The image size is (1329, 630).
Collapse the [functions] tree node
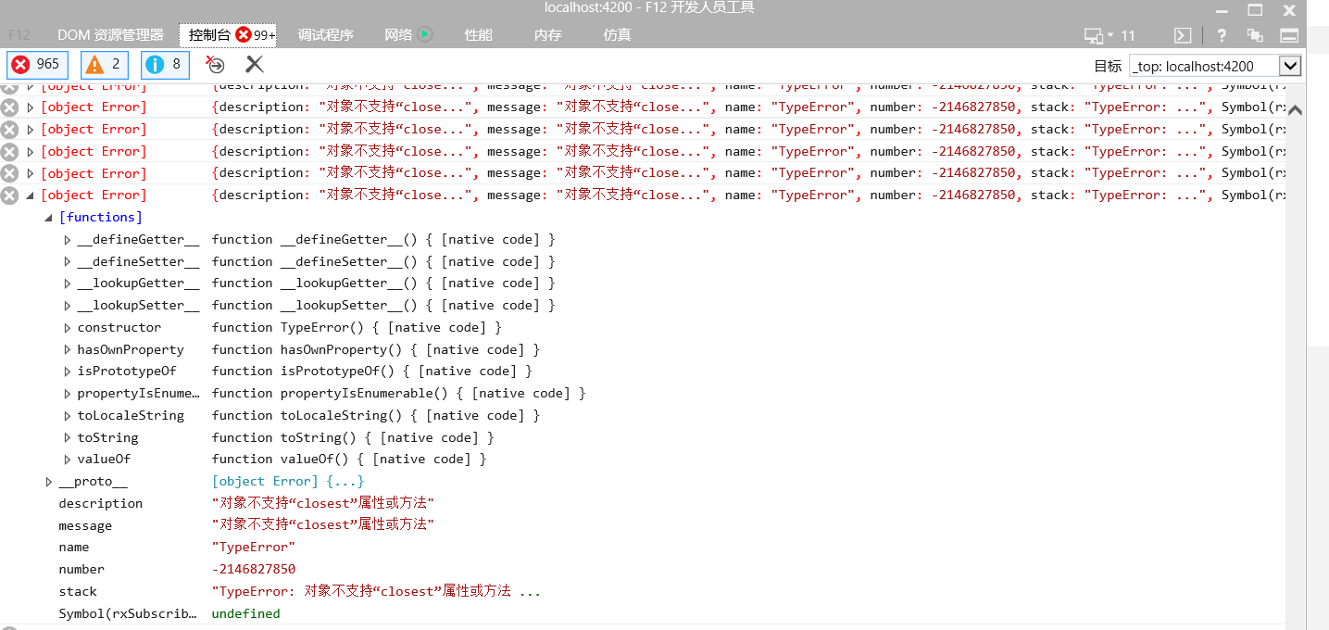48,216
